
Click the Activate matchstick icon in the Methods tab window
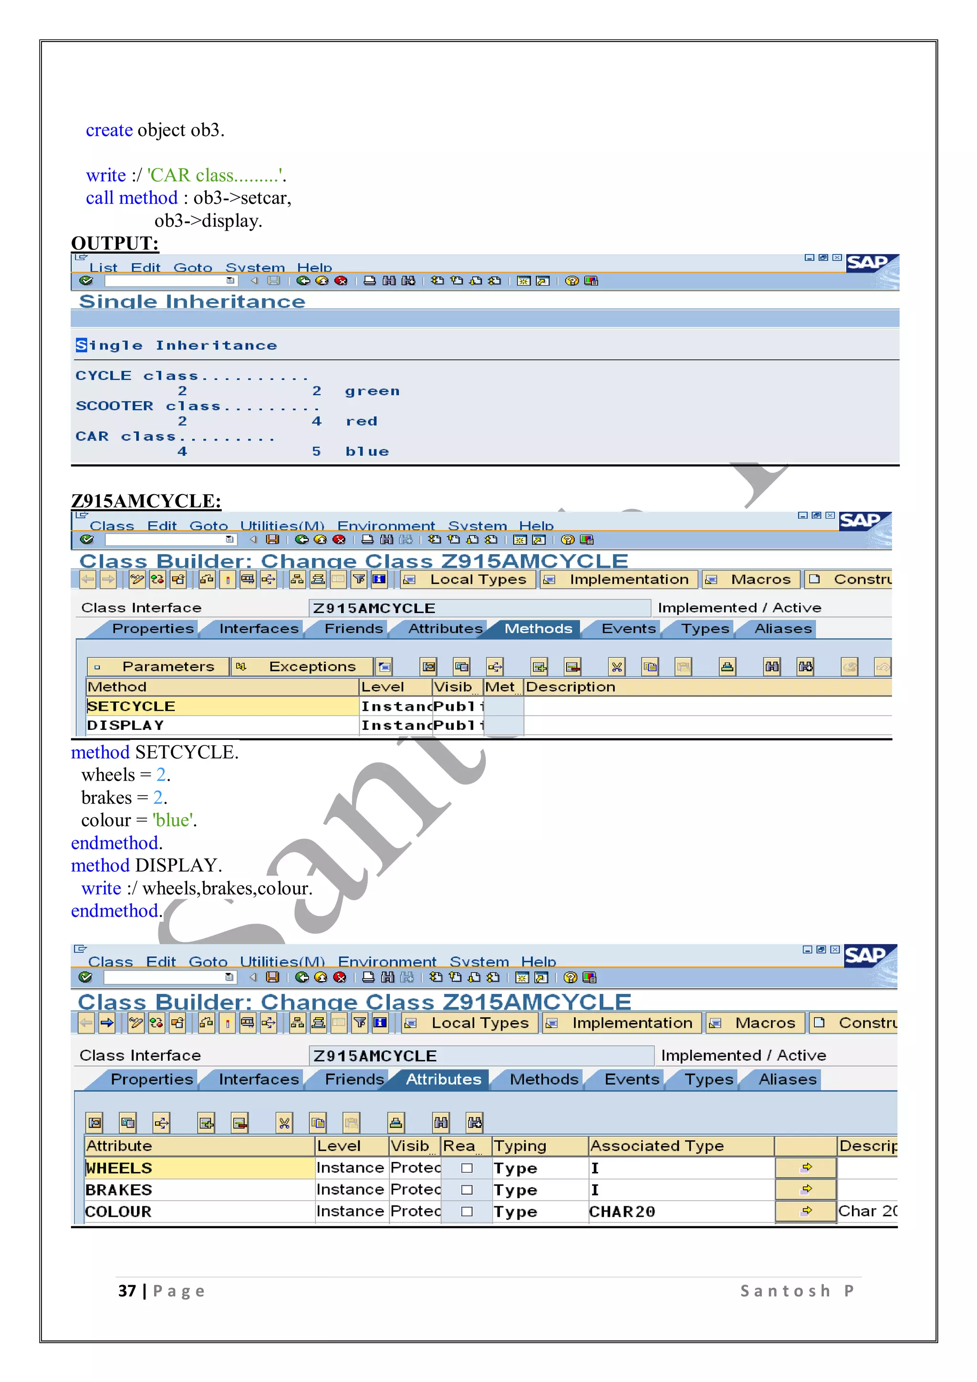(228, 580)
